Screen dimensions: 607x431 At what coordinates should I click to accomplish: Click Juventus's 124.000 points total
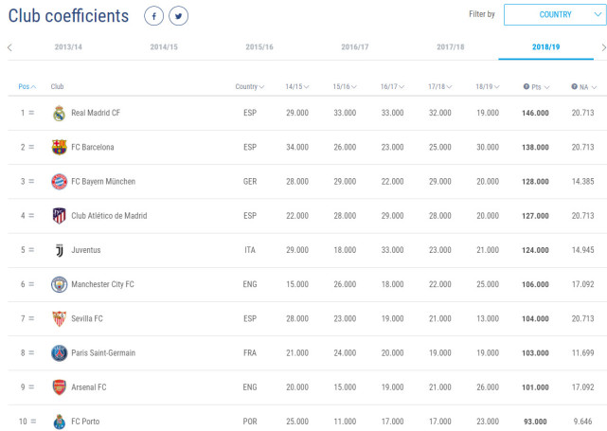click(535, 250)
